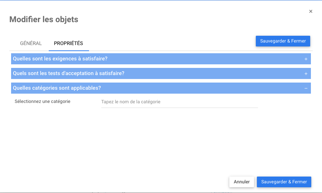Expand the exigences section plus icon
Viewport: 322px width, 193px height.
coord(306,59)
